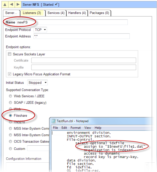
Task: Click the back arrow navigation icon
Action: [x=12, y=5]
